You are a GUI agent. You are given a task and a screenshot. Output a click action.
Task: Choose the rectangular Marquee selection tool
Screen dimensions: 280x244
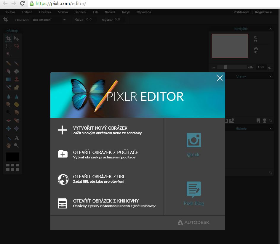pos(8,46)
